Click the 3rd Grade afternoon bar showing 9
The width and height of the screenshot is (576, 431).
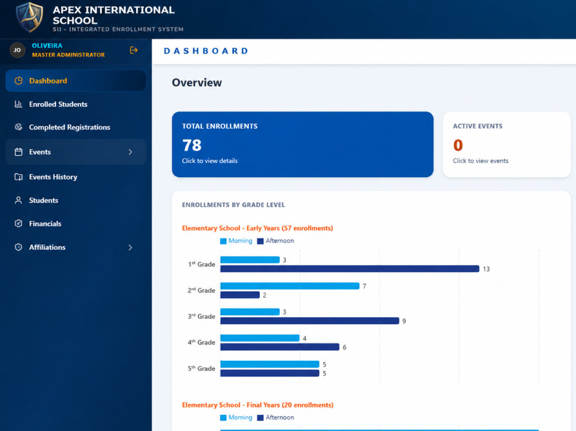pos(310,321)
